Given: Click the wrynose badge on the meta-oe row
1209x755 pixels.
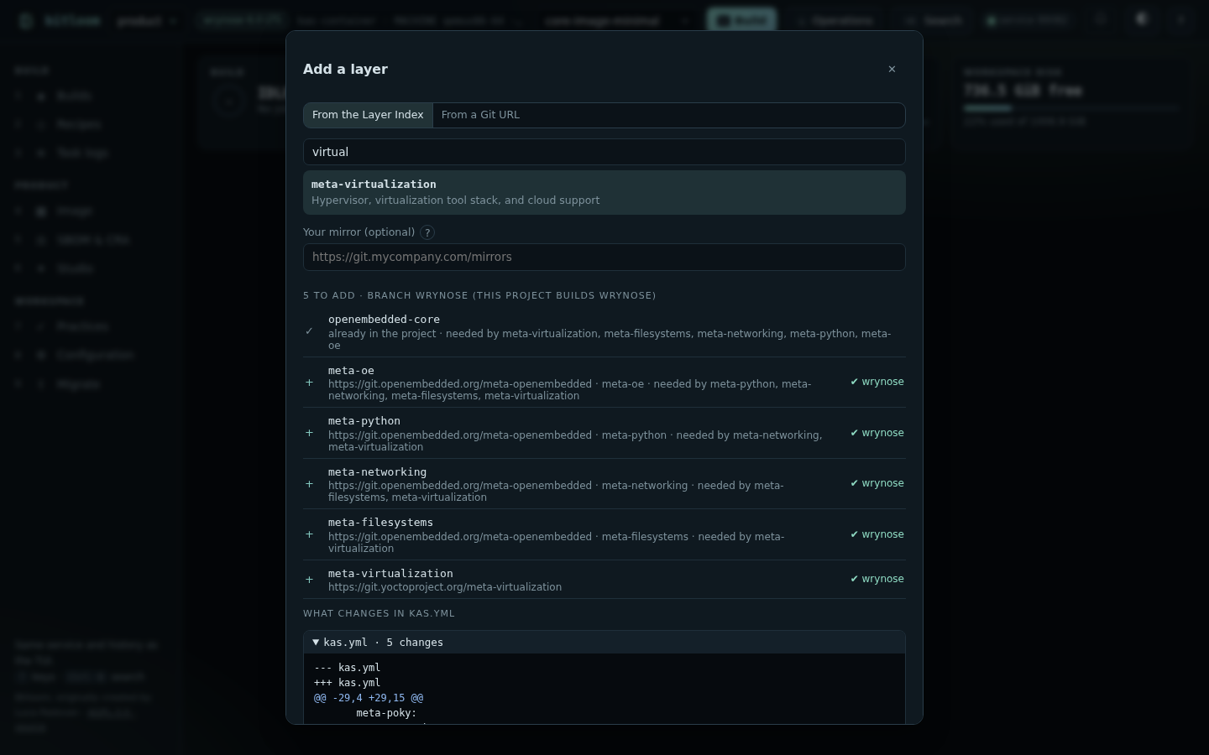Looking at the screenshot, I should point(877,382).
